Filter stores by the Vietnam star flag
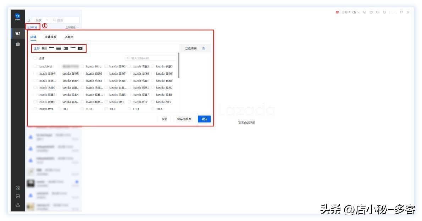Screen dimensions: 422x221 click(80, 49)
